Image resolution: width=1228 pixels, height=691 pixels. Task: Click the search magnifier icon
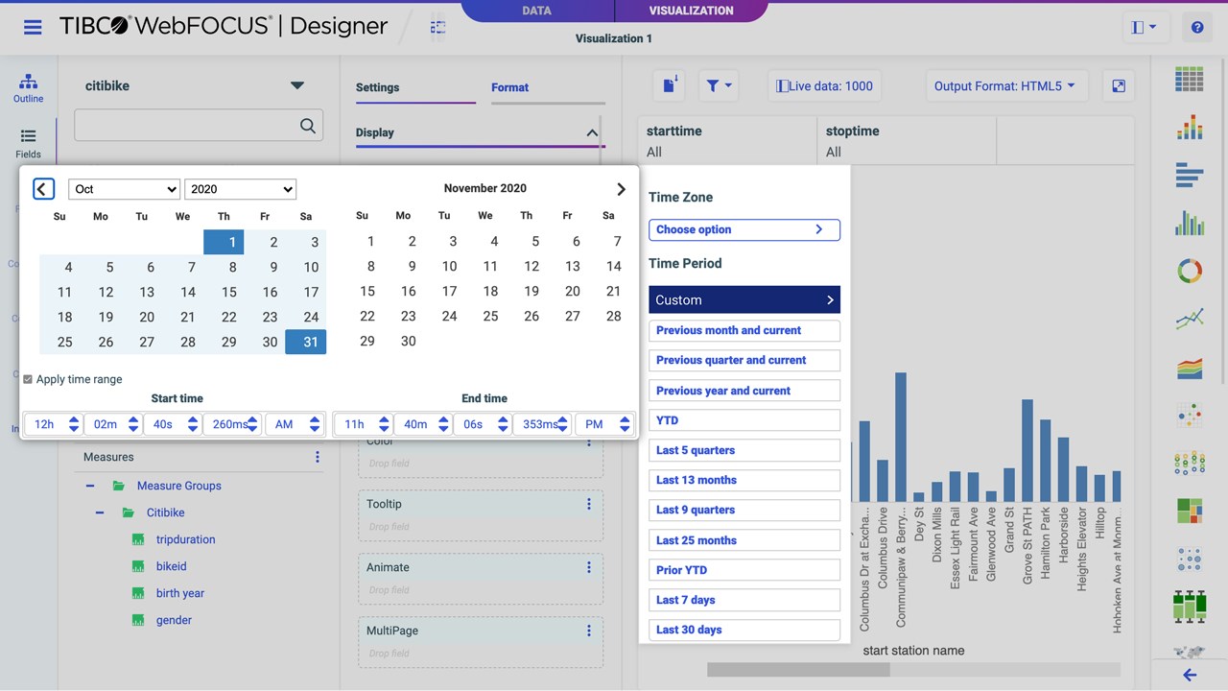(307, 126)
